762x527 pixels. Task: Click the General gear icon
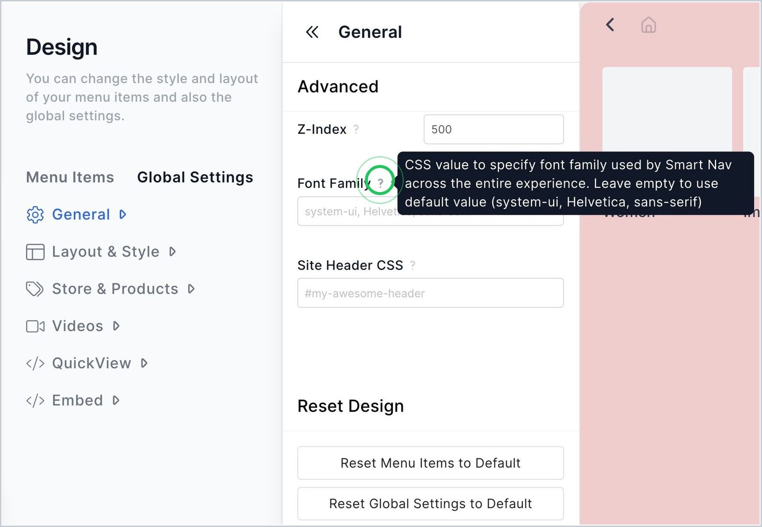pos(35,215)
